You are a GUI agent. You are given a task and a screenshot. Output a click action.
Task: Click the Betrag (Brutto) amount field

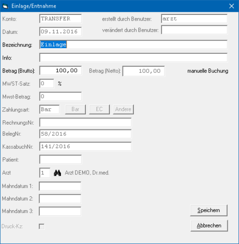(61, 70)
